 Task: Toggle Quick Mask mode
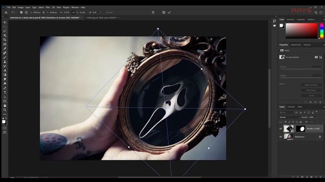[x=5, y=128]
